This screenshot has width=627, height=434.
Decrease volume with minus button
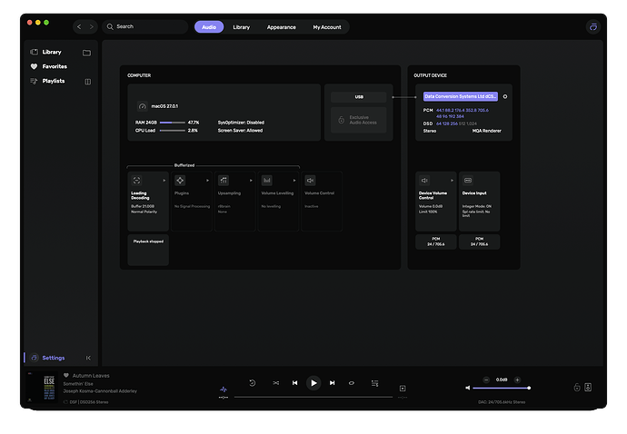(x=486, y=380)
